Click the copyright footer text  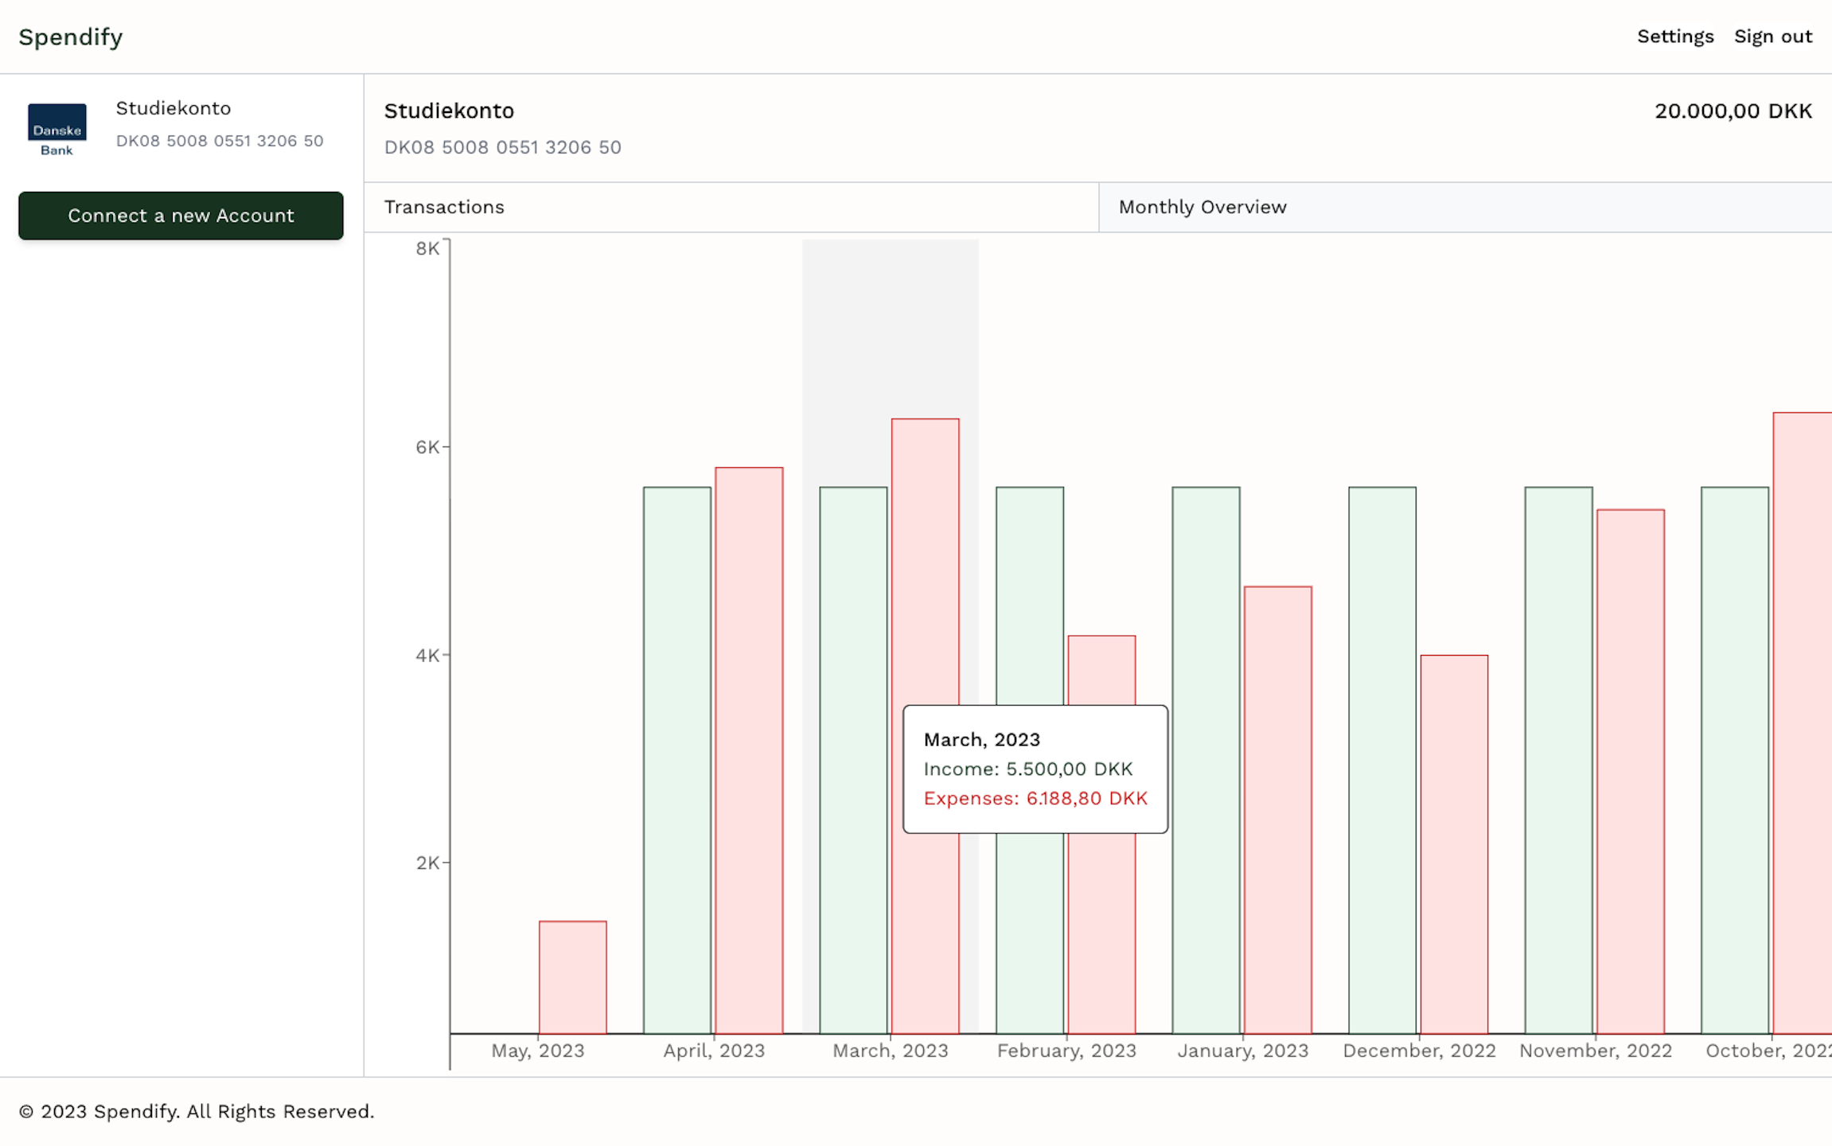pos(197,1111)
